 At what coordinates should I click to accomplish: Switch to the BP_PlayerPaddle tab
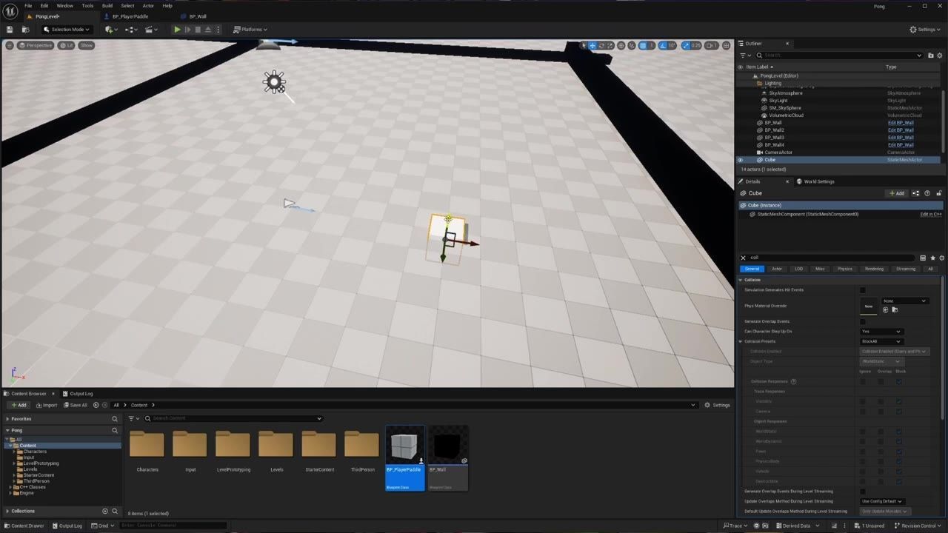tap(130, 16)
